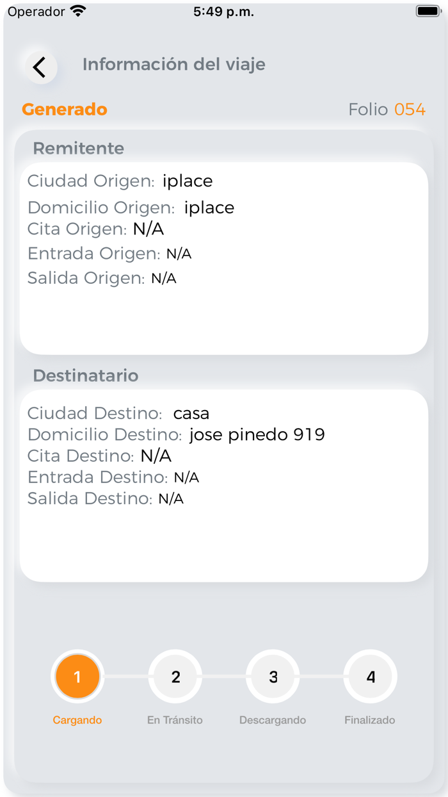
Task: Select step 3 Descargando circle
Action: [x=273, y=676]
